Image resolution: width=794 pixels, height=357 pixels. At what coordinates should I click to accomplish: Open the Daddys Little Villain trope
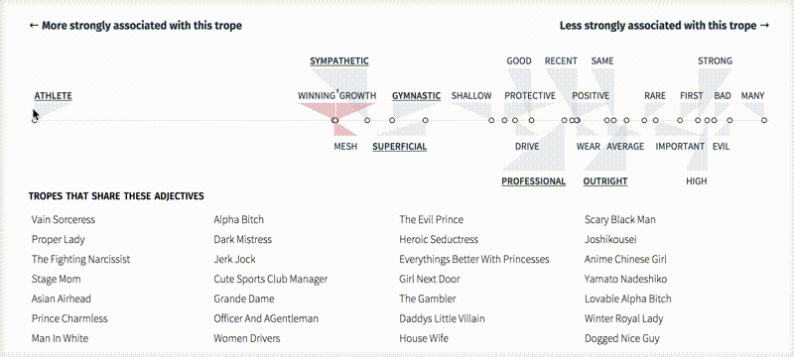442,318
